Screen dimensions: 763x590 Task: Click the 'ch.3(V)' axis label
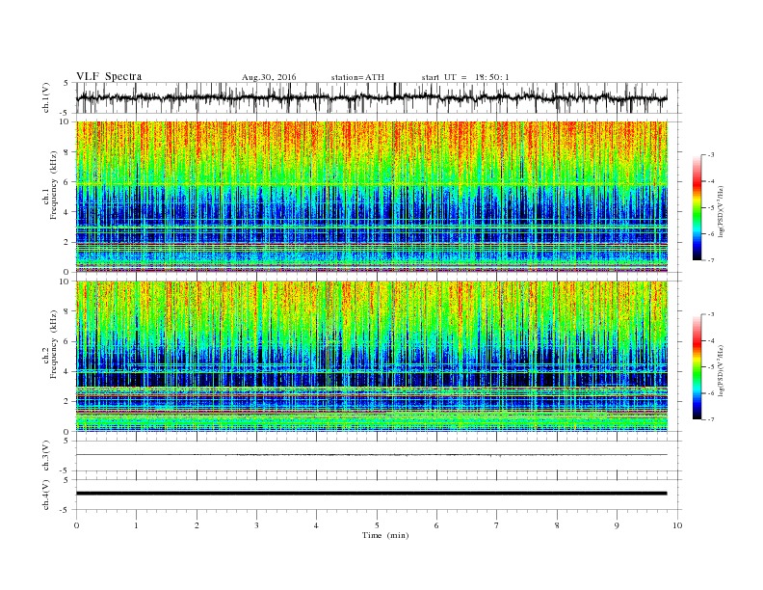point(46,456)
